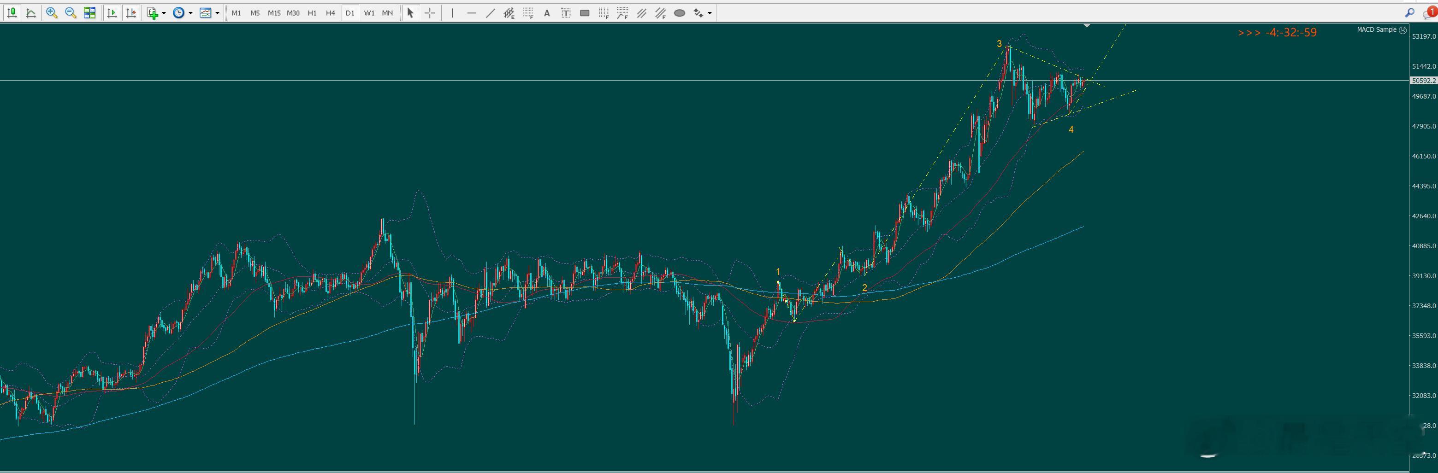This screenshot has height=473, width=1438.
Task: Select the Fibonacci retracement tool
Action: tap(528, 13)
